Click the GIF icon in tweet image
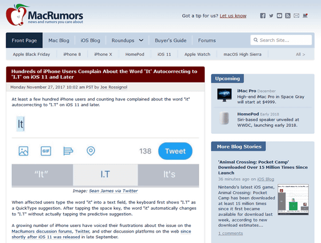Image resolution: width=321 pixels, height=243 pixels. point(46,151)
